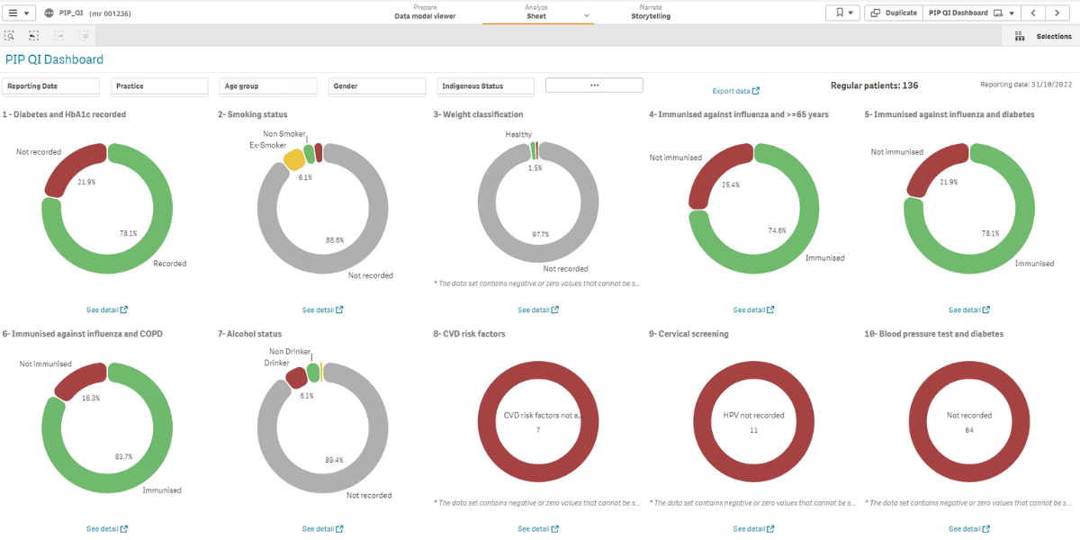
Task: Open the hamburger navigation menu
Action: (x=19, y=13)
